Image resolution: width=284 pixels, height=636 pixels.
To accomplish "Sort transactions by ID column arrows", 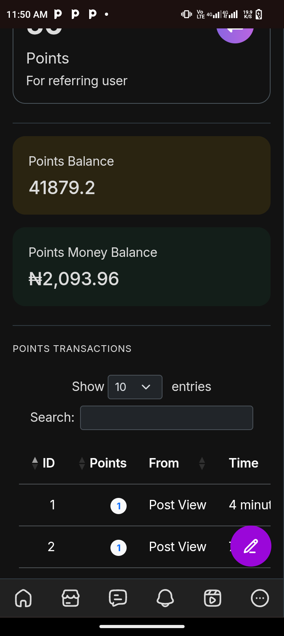I will pyautogui.click(x=35, y=463).
